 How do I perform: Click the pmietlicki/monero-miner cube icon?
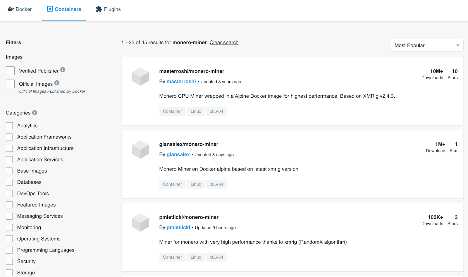point(140,223)
